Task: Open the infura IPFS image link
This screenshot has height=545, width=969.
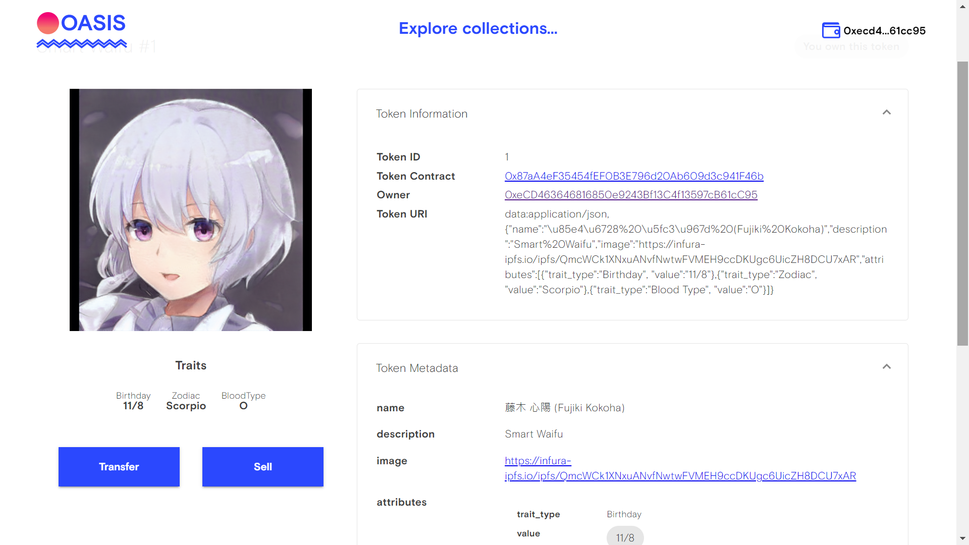Action: pos(680,468)
